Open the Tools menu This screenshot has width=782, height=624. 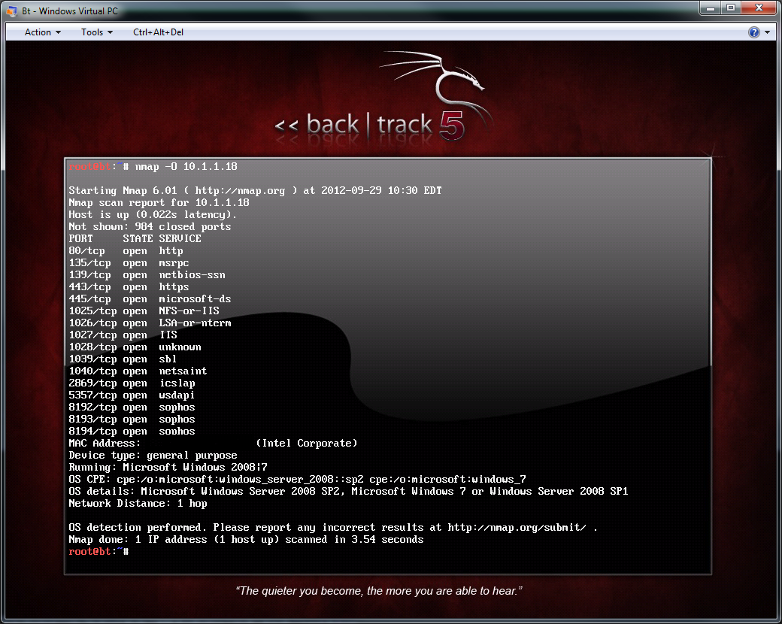coord(97,32)
